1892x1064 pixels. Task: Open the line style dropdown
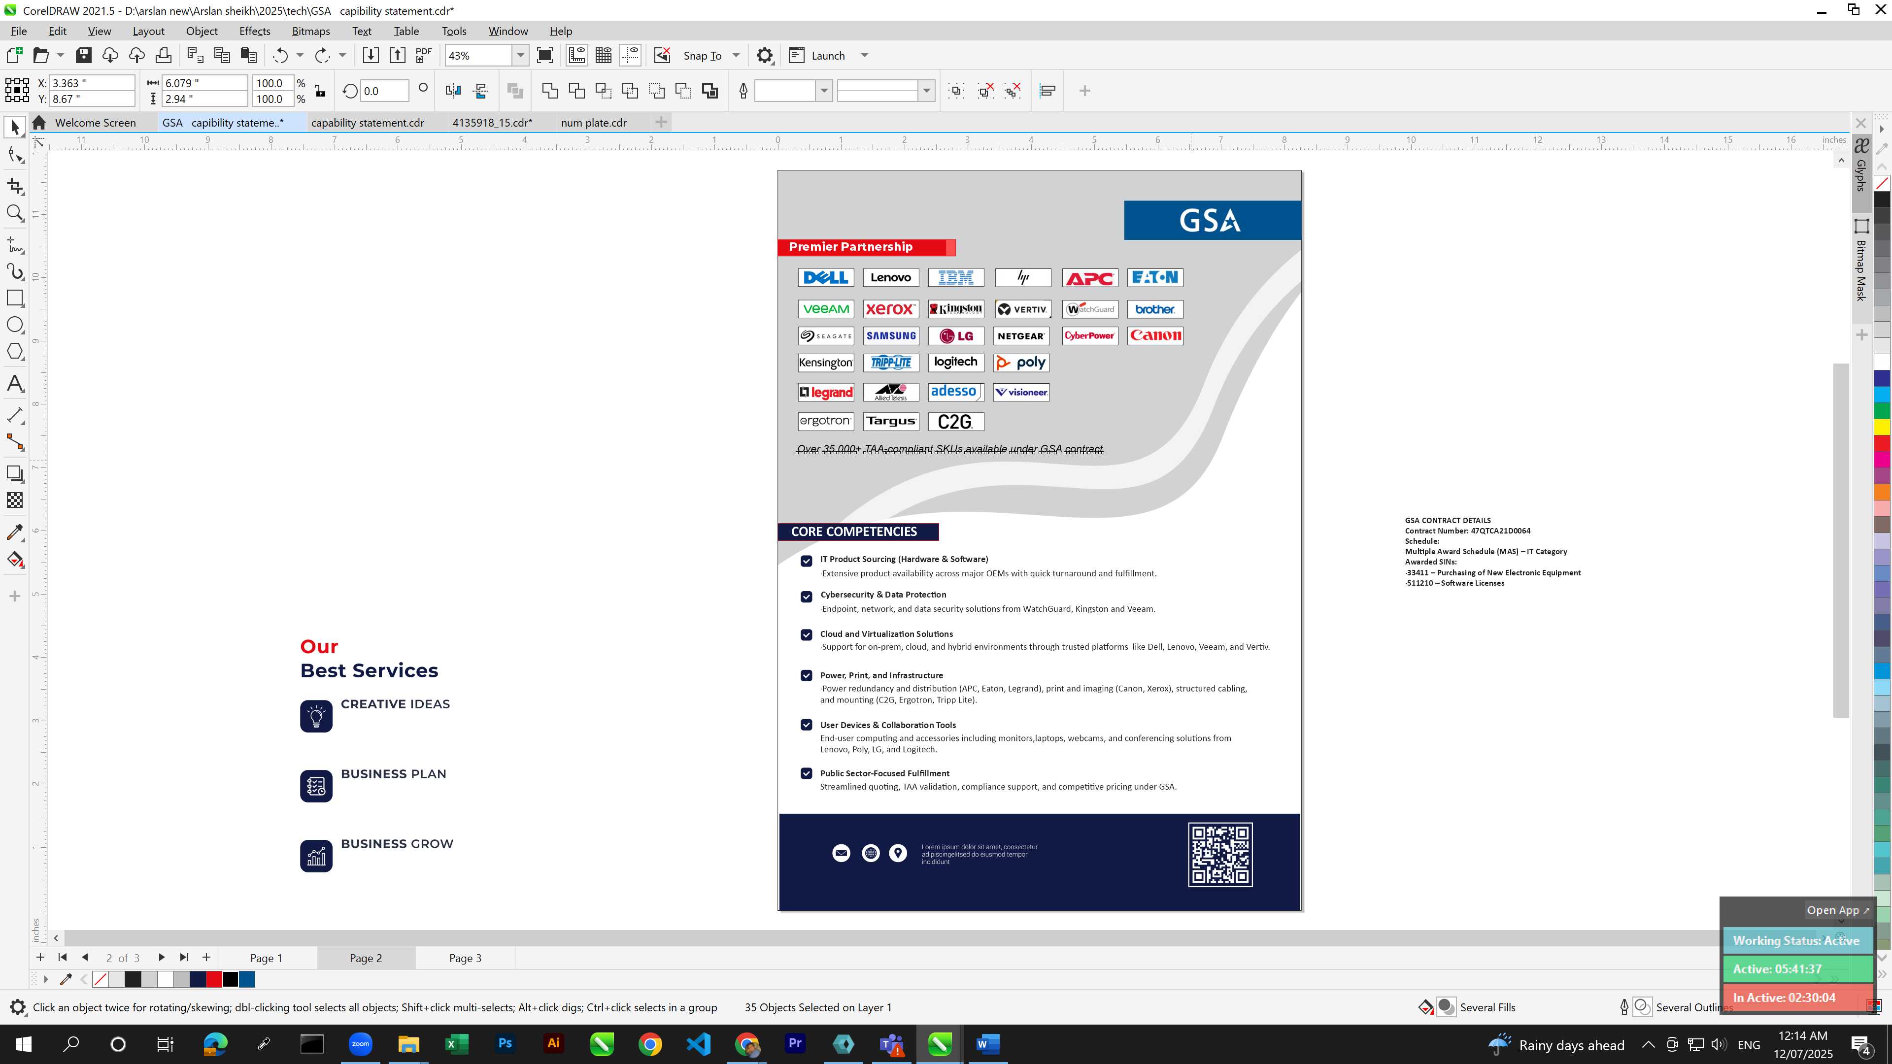[927, 90]
